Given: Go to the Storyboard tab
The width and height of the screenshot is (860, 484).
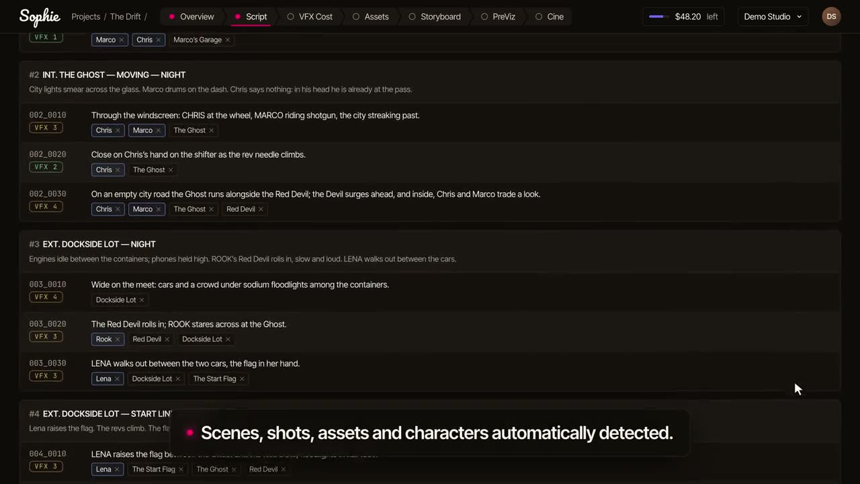Looking at the screenshot, I should 434,16.
